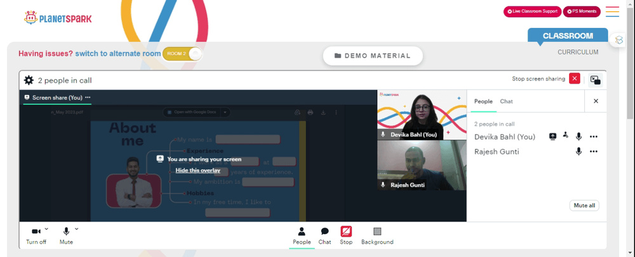Click the print icon in shared PDF
The height and width of the screenshot is (257, 635).
[x=311, y=113]
